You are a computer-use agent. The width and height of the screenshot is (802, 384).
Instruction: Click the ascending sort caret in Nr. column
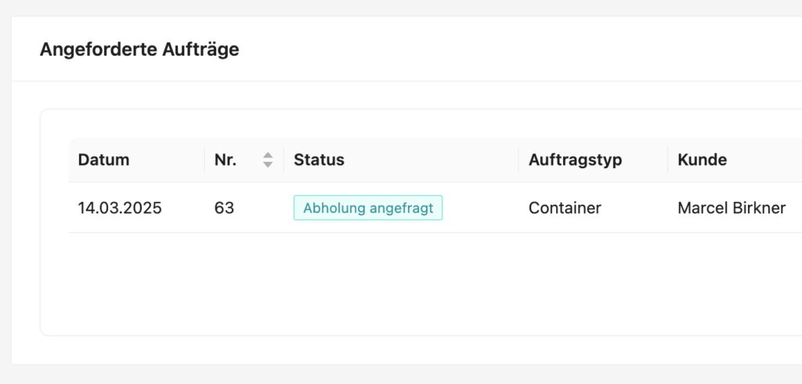pyautogui.click(x=268, y=156)
